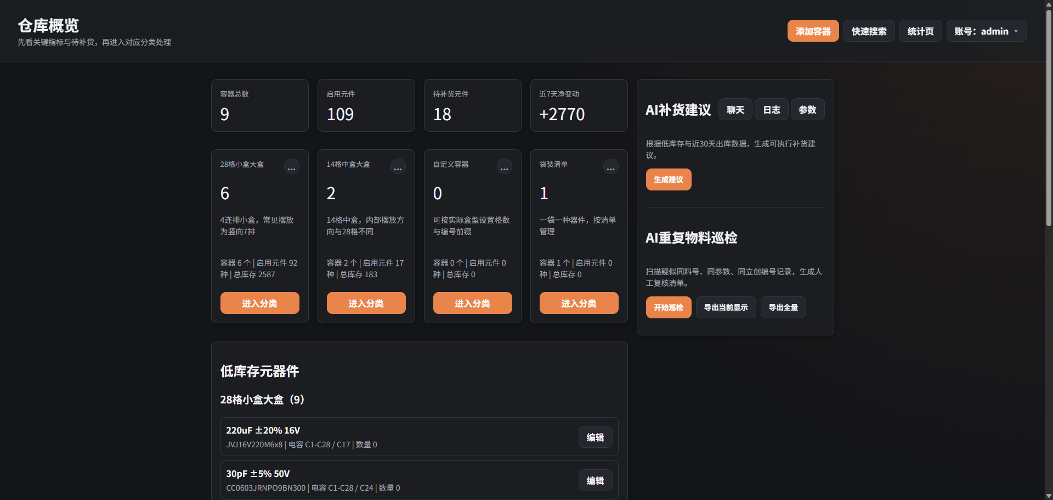Click 生成建议 to generate restock suggestions

point(668,179)
